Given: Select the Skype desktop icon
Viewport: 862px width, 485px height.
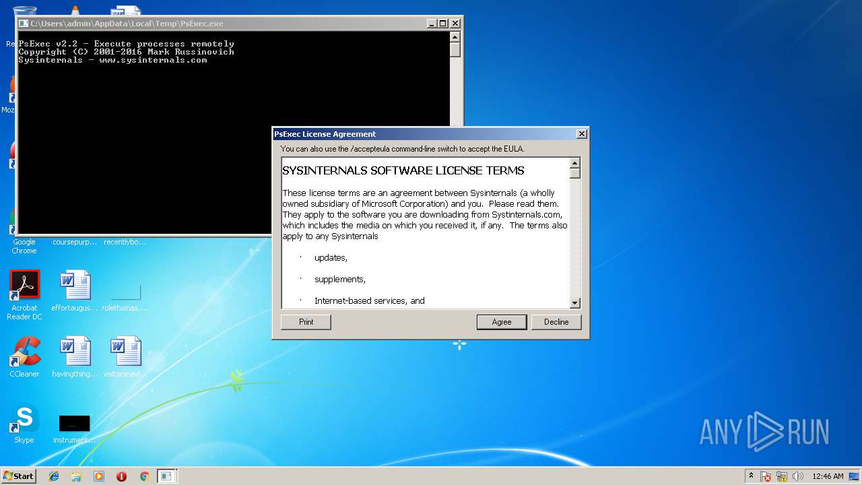Looking at the screenshot, I should point(24,423).
